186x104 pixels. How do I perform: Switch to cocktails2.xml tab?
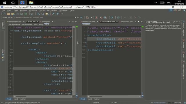coord(127,22)
